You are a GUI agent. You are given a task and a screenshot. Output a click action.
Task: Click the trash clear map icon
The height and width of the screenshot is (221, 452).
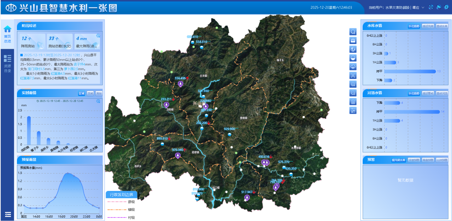[x=353, y=102]
